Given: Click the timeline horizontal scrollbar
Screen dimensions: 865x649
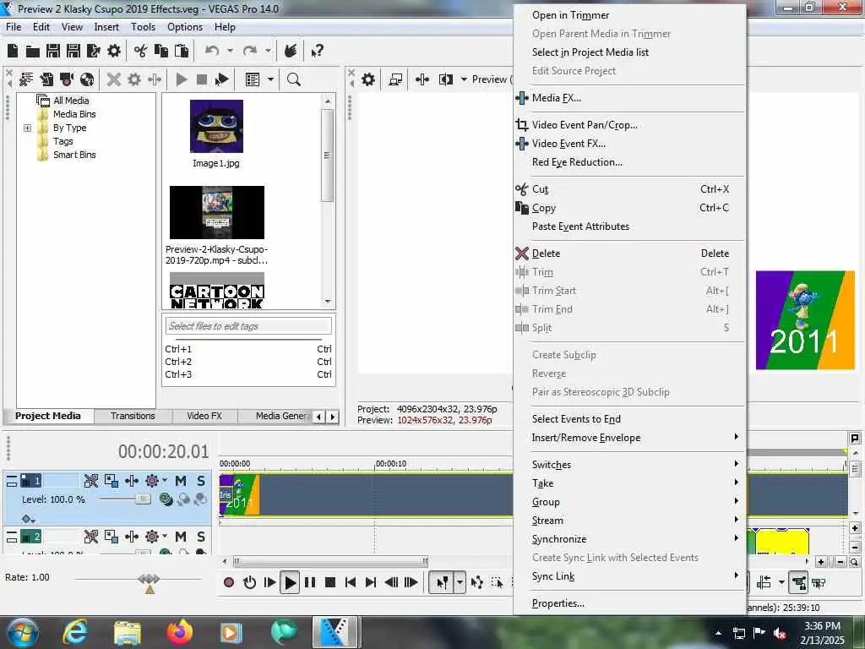Looking at the screenshot, I should [x=330, y=562].
